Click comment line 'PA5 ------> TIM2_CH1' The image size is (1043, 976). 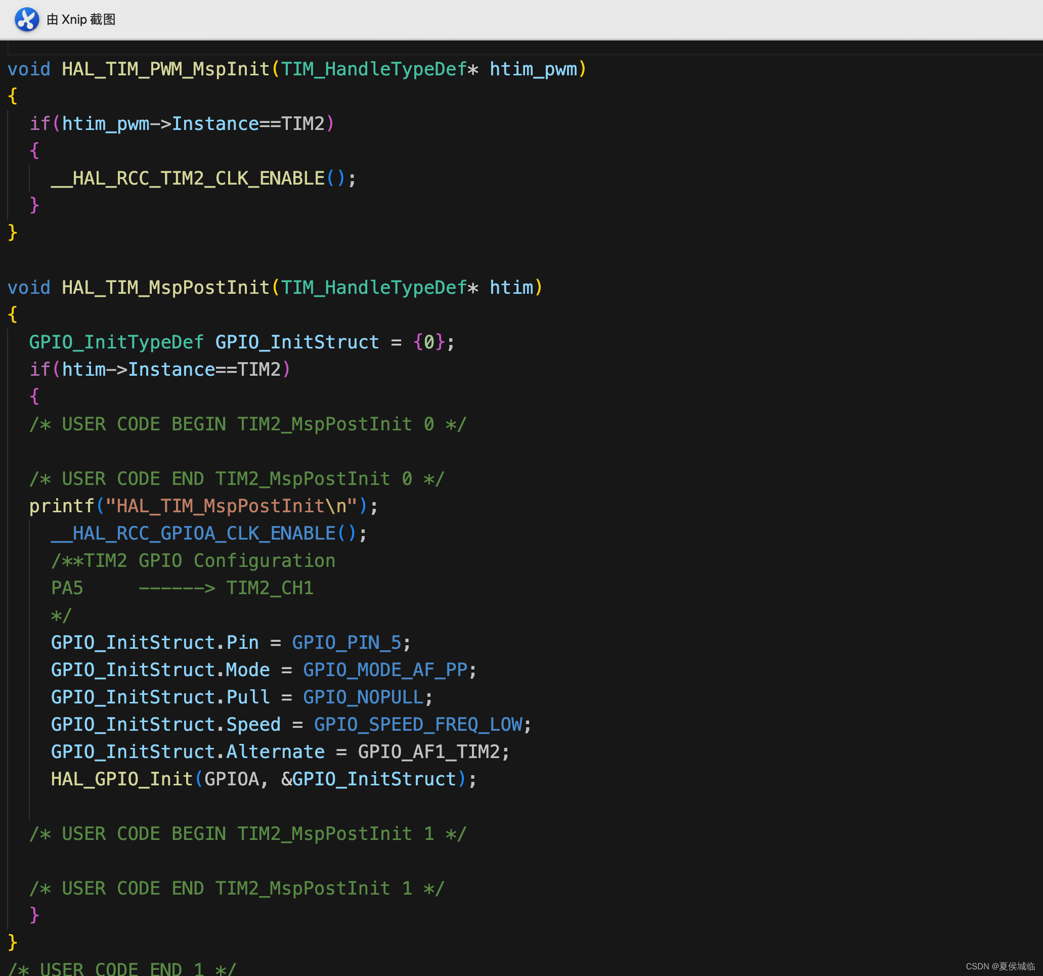tap(182, 588)
